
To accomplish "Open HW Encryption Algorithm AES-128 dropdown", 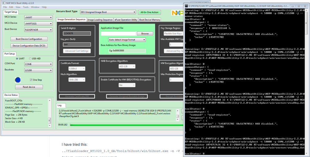I will coord(176,69).
